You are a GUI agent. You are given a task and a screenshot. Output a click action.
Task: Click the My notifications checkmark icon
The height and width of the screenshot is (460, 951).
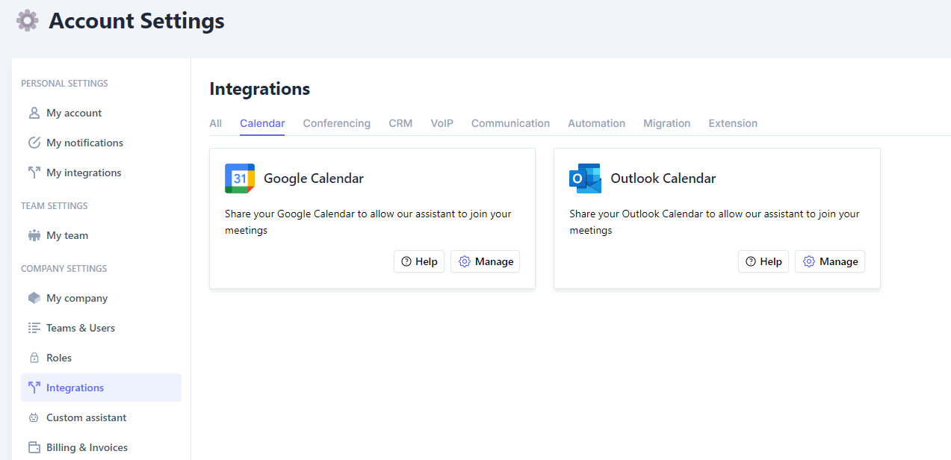click(34, 143)
